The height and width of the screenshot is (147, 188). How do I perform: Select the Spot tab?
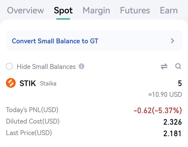point(63,11)
